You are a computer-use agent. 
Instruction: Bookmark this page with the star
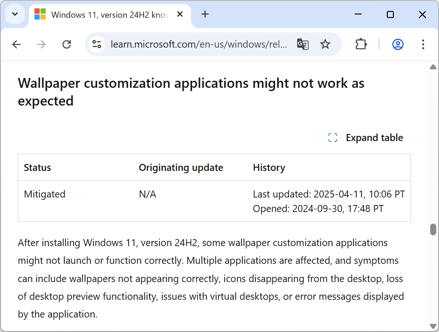[325, 44]
